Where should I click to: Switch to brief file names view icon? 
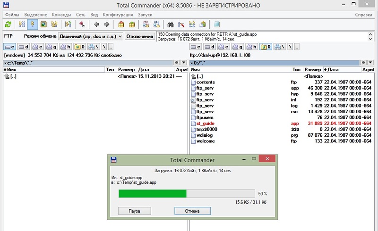tap(22, 25)
